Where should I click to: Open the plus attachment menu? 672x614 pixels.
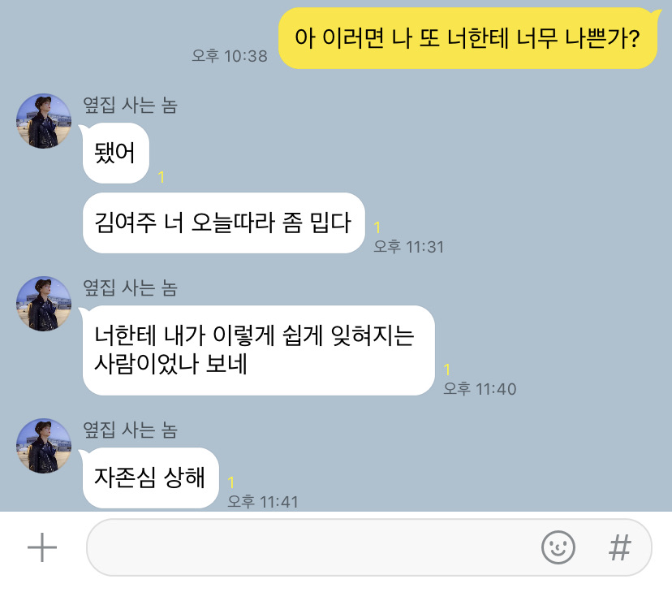click(42, 547)
